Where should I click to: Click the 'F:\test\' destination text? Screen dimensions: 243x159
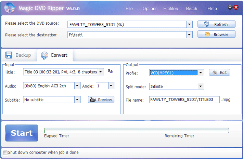click(76, 35)
